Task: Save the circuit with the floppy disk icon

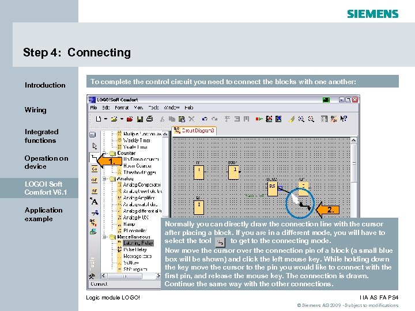Action: (140, 119)
